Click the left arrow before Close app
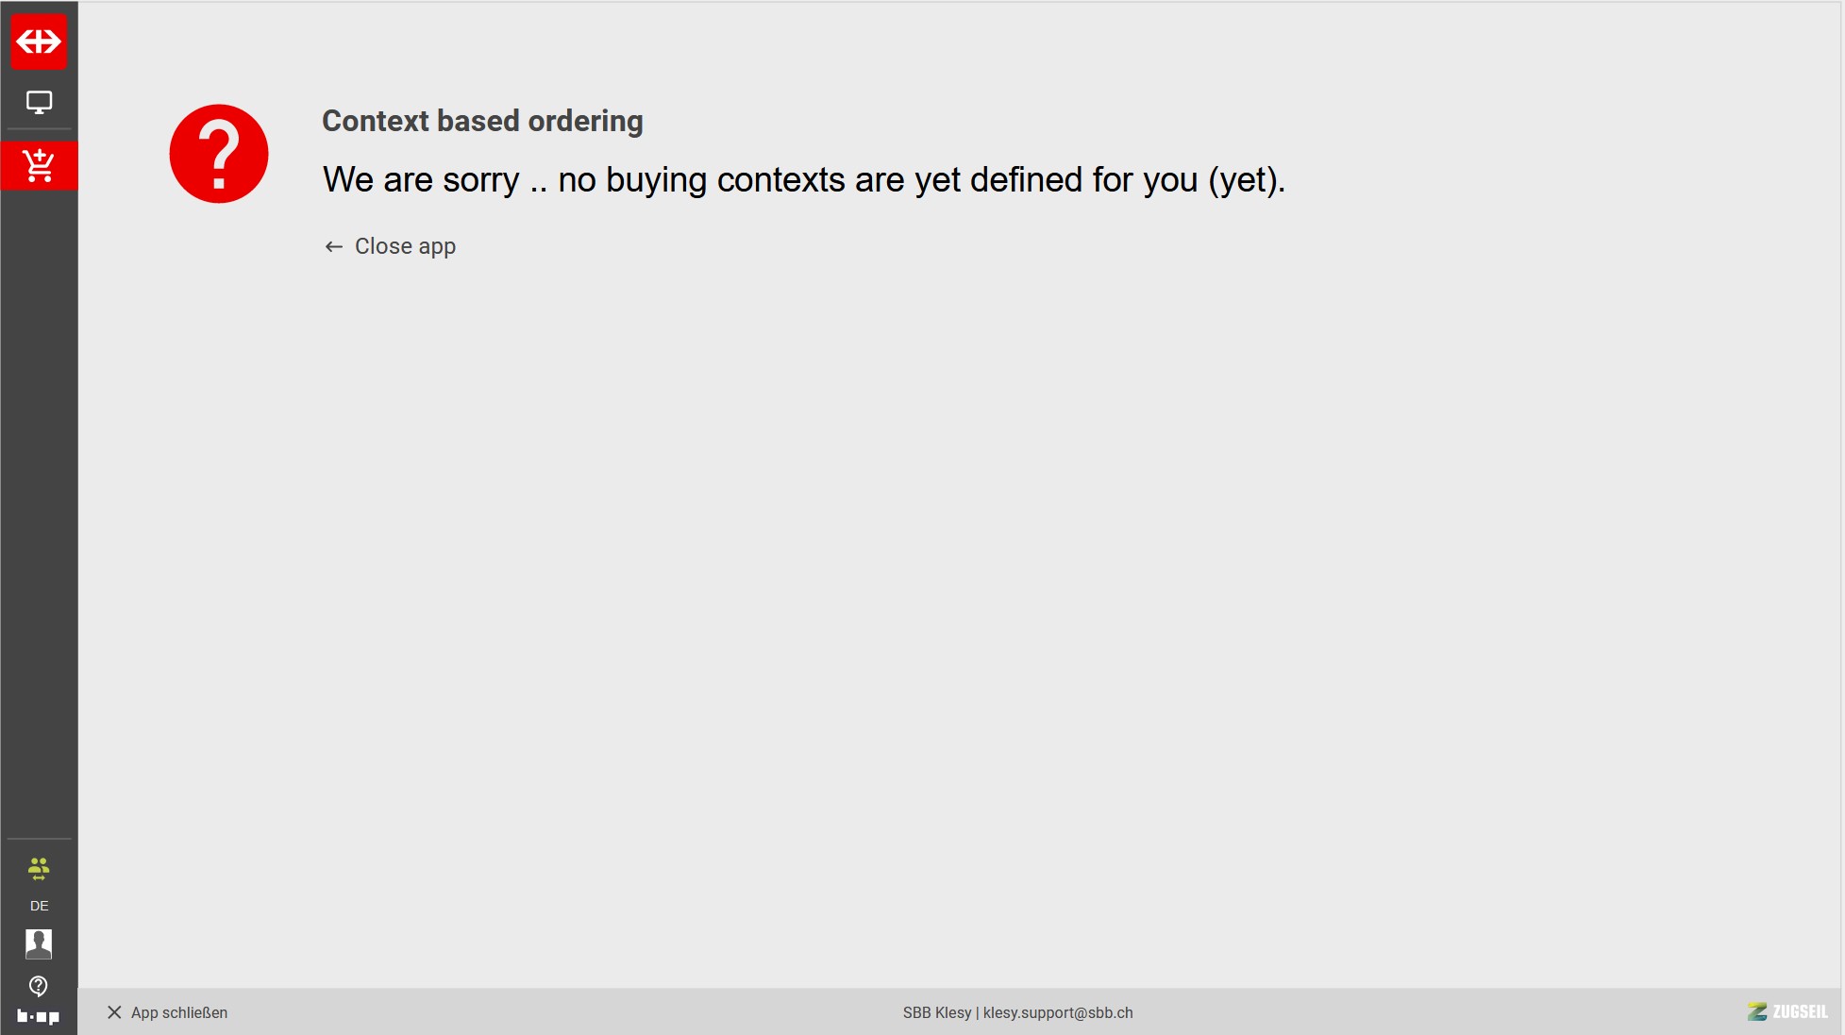Image resolution: width=1845 pixels, height=1035 pixels. pos(333,246)
